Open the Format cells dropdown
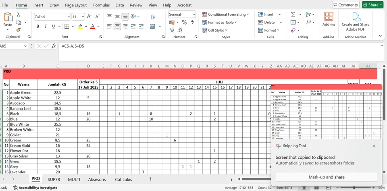The image size is (387, 191). point(268,30)
